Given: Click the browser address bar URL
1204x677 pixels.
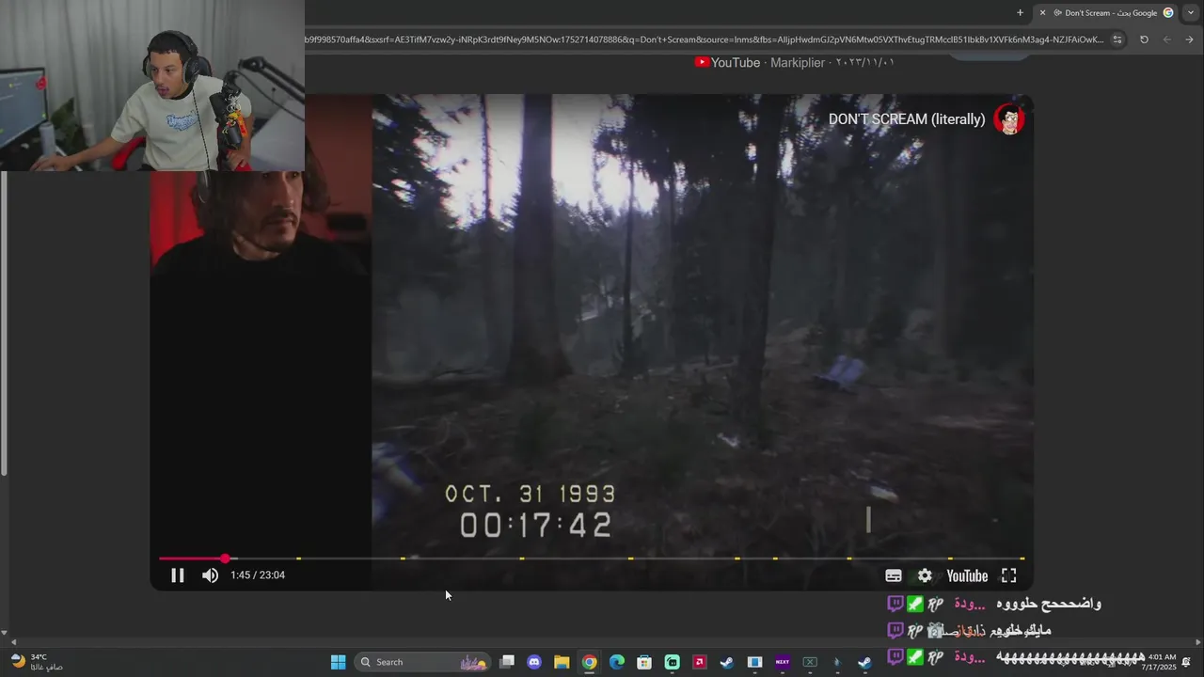Looking at the screenshot, I should pos(704,39).
